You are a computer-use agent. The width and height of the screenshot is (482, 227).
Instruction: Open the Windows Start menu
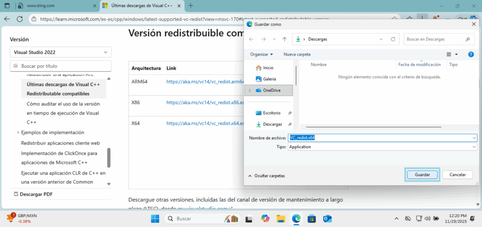155,219
